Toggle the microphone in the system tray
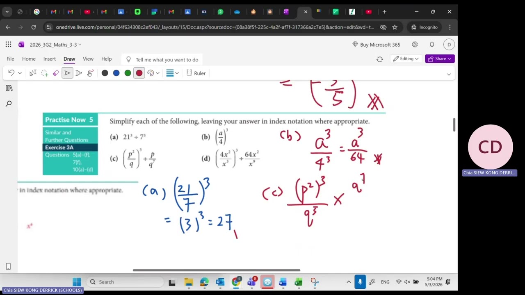 click(360, 282)
